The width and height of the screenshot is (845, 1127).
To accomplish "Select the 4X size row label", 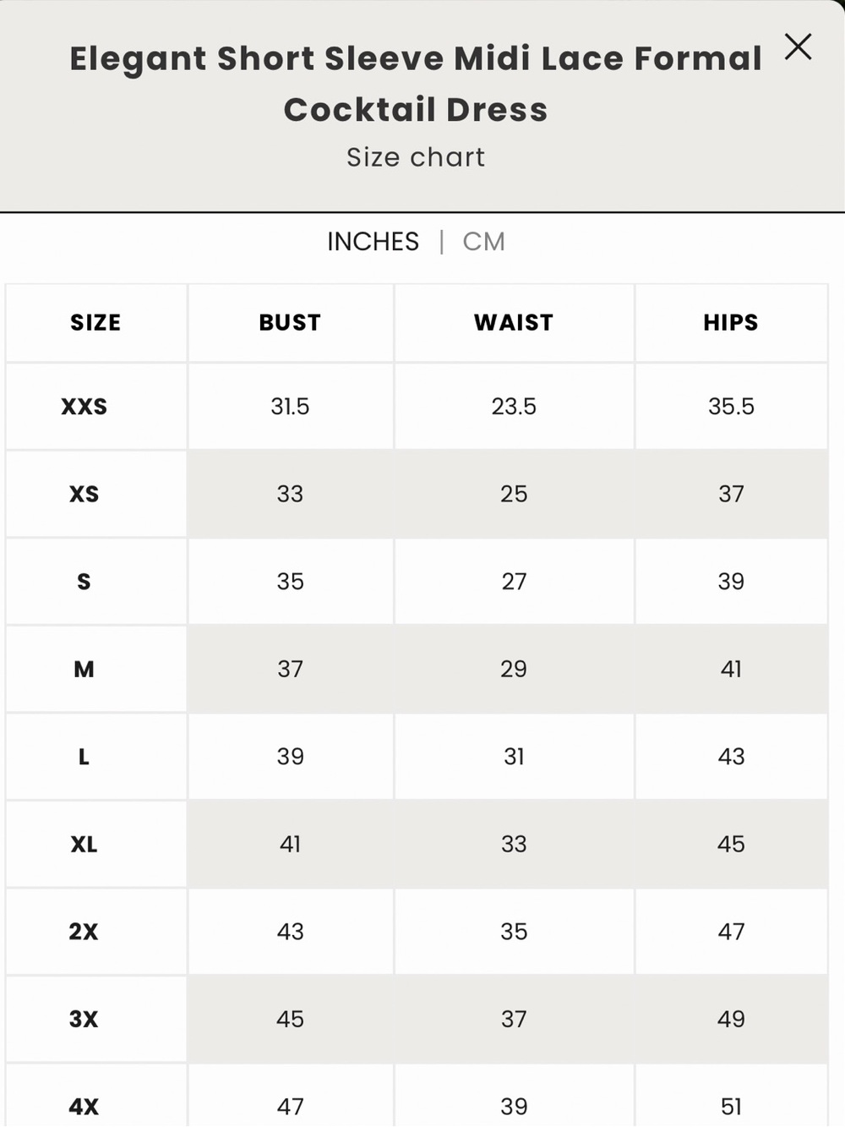I will click(84, 1107).
